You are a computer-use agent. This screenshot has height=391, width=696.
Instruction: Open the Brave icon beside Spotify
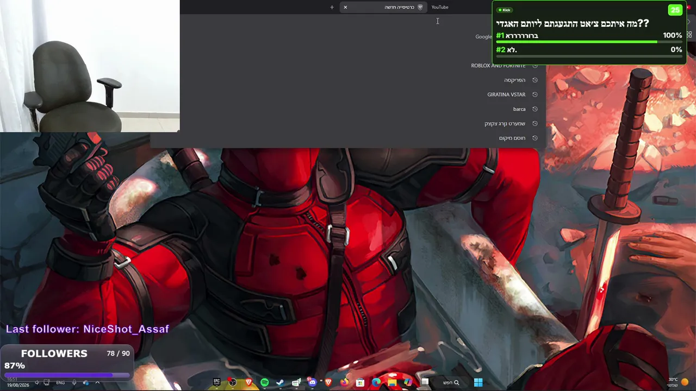(x=248, y=382)
